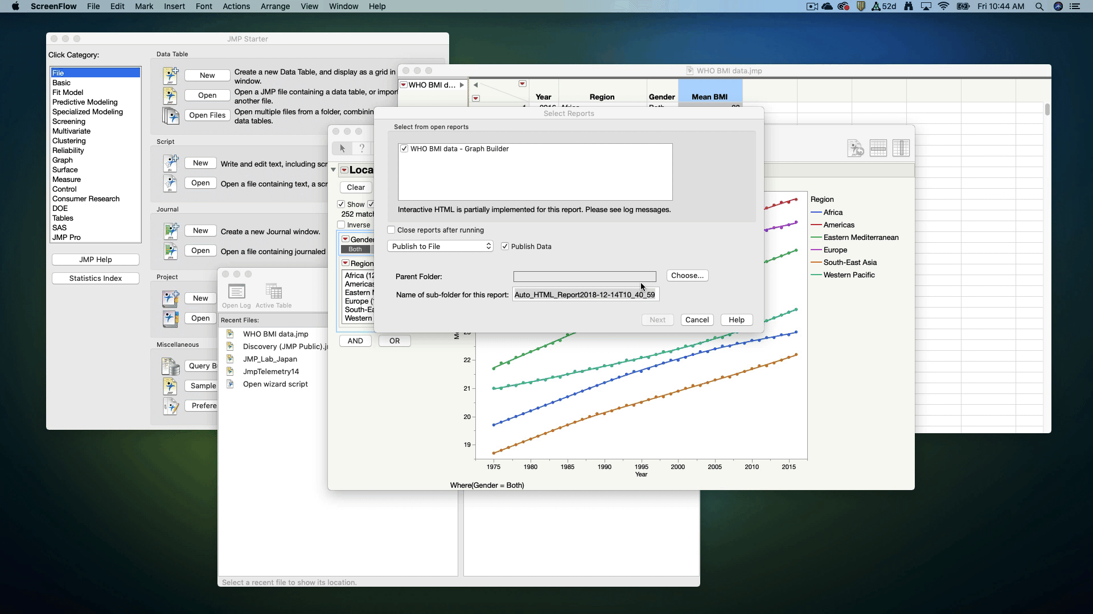Click the column selection grid icon

901,148
